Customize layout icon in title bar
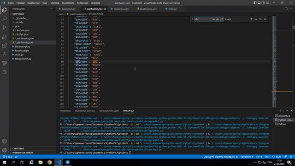The width and height of the screenshot is (295, 166). [267, 3]
